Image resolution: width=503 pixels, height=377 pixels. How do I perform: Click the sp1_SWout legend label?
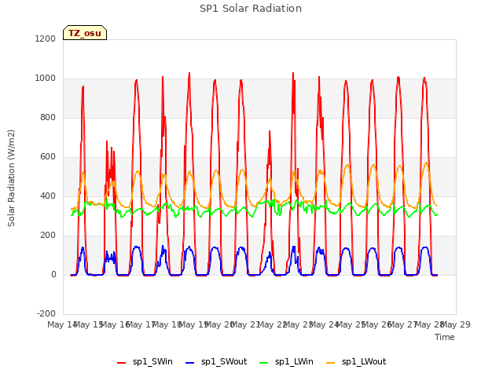coord(224,361)
